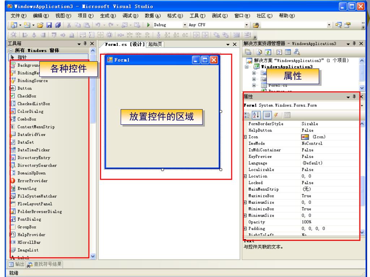Close the designer document tab
This screenshot has height=277, width=370.
235,44
